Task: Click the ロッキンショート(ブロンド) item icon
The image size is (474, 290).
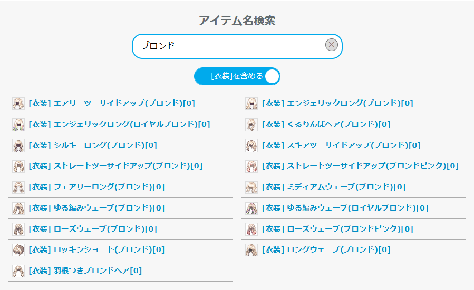Action: click(18, 250)
